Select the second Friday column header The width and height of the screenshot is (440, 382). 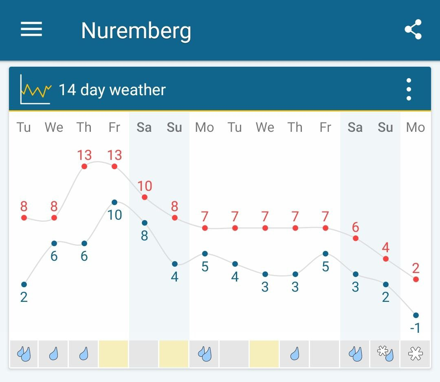(x=325, y=127)
